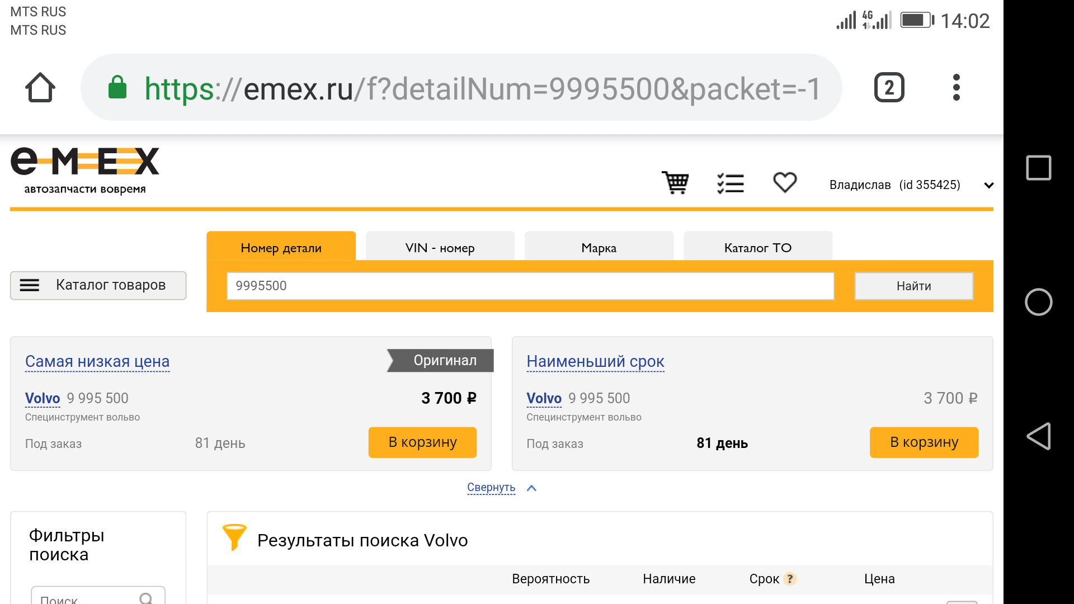1074x604 pixels.
Task: Expand the Владислав account dropdown arrow
Action: 989,185
